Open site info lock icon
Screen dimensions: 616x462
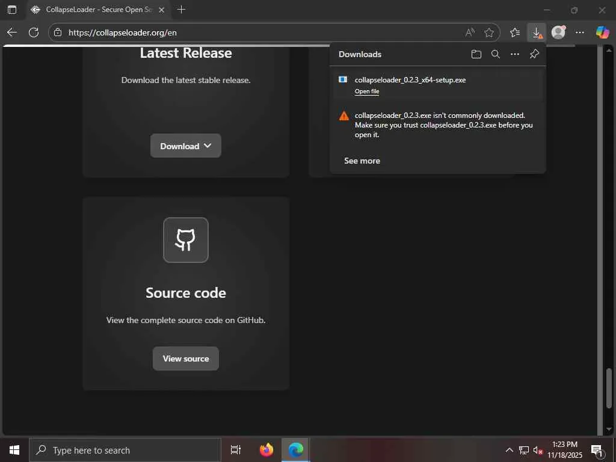tap(58, 32)
